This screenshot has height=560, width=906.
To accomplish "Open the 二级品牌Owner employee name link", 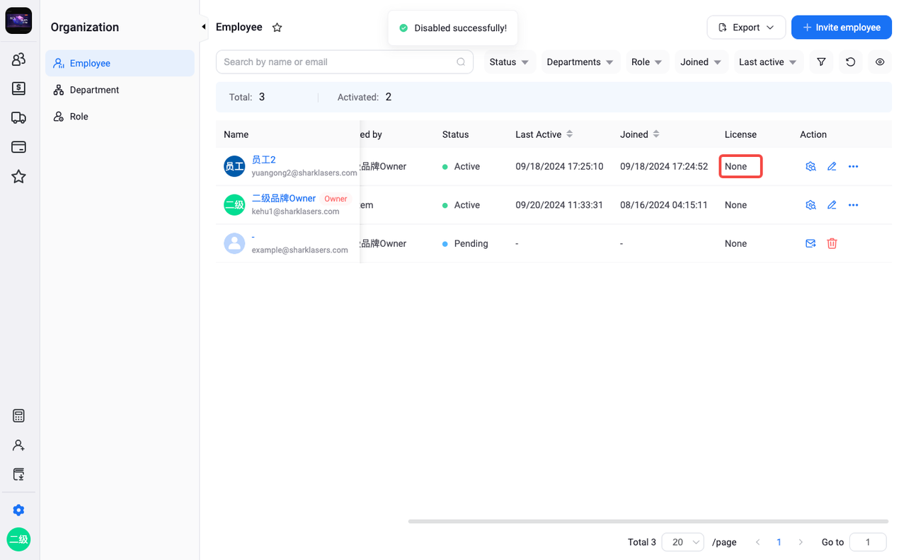I will tap(283, 199).
